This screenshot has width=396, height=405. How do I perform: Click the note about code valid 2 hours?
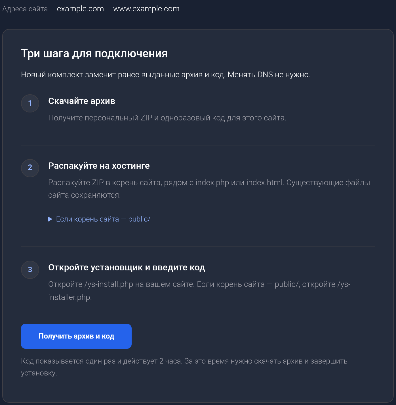pyautogui.click(x=184, y=367)
